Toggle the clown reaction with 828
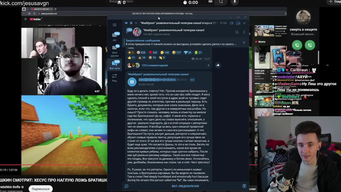The height and width of the screenshot is (192, 341). point(141,53)
